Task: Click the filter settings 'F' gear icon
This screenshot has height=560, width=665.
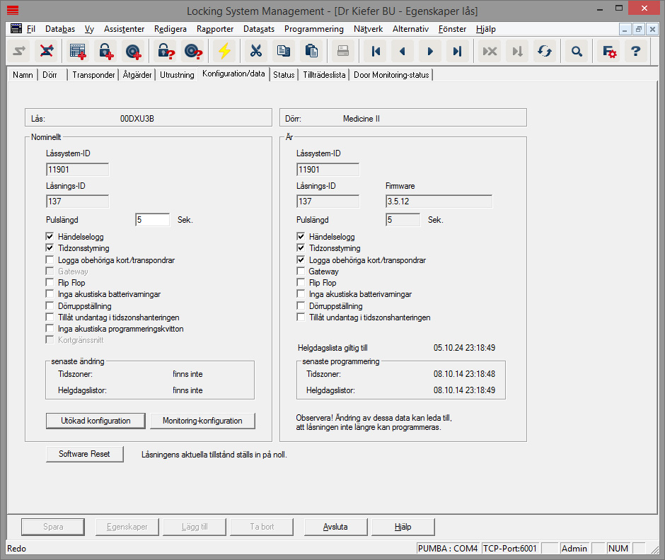Action: pos(607,51)
